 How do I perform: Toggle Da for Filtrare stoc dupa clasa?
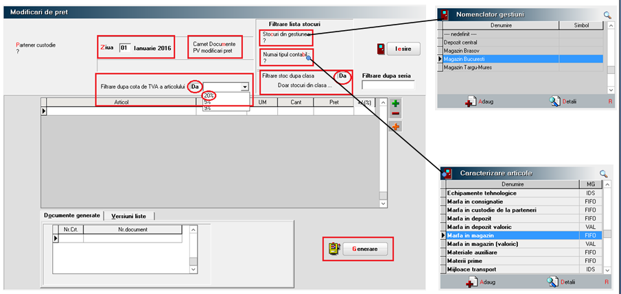[x=342, y=76]
